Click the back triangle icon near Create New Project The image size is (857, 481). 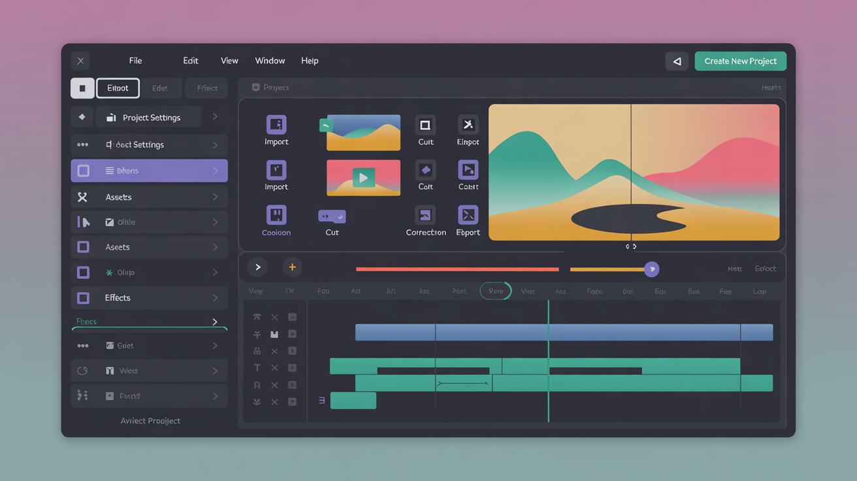pos(677,61)
